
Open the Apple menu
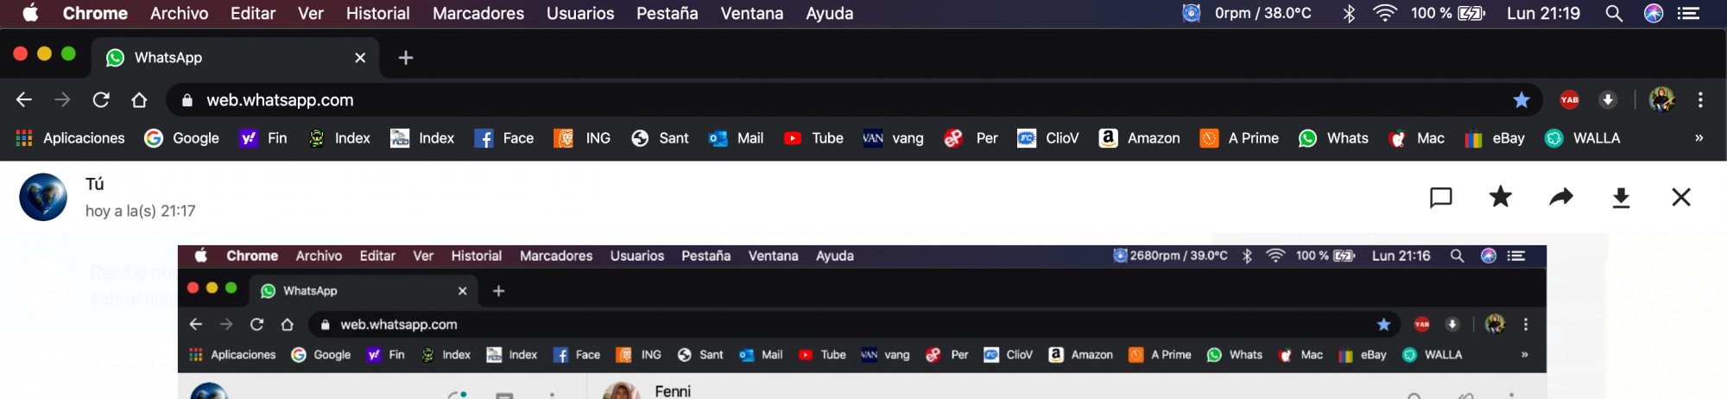pos(30,13)
